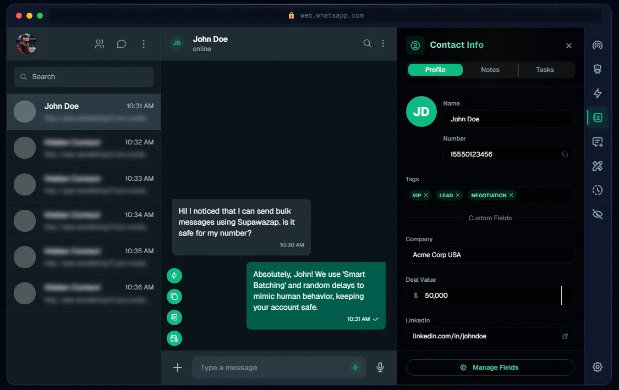Screen dimensions: 619x390
Task: Click the green floating copy button
Action: [174, 297]
